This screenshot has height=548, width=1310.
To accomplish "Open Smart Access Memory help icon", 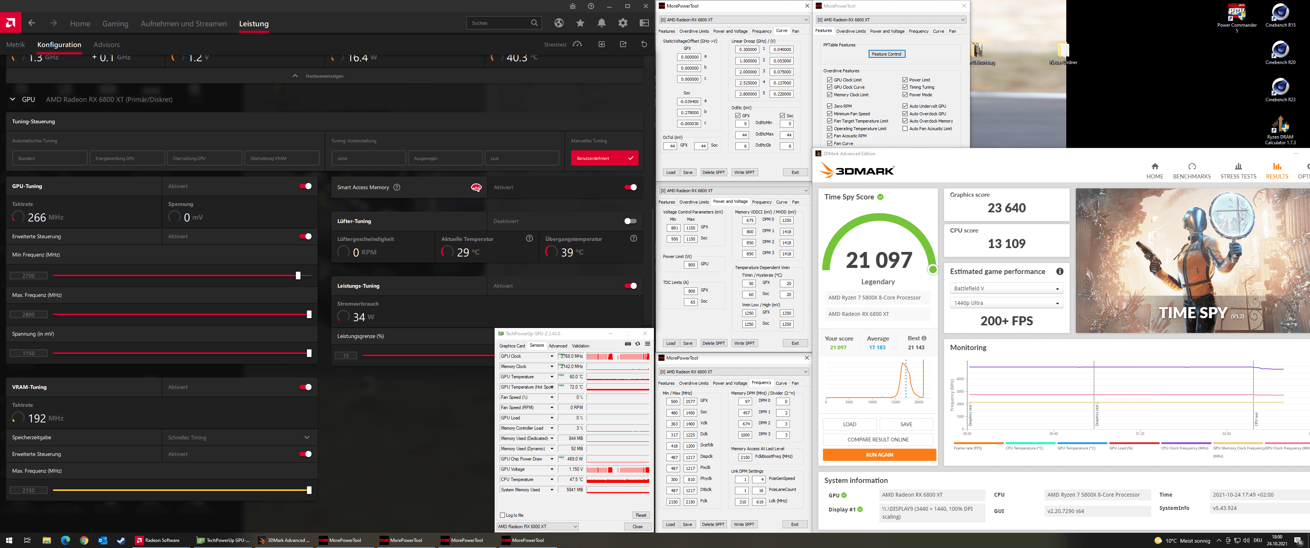I will 397,187.
